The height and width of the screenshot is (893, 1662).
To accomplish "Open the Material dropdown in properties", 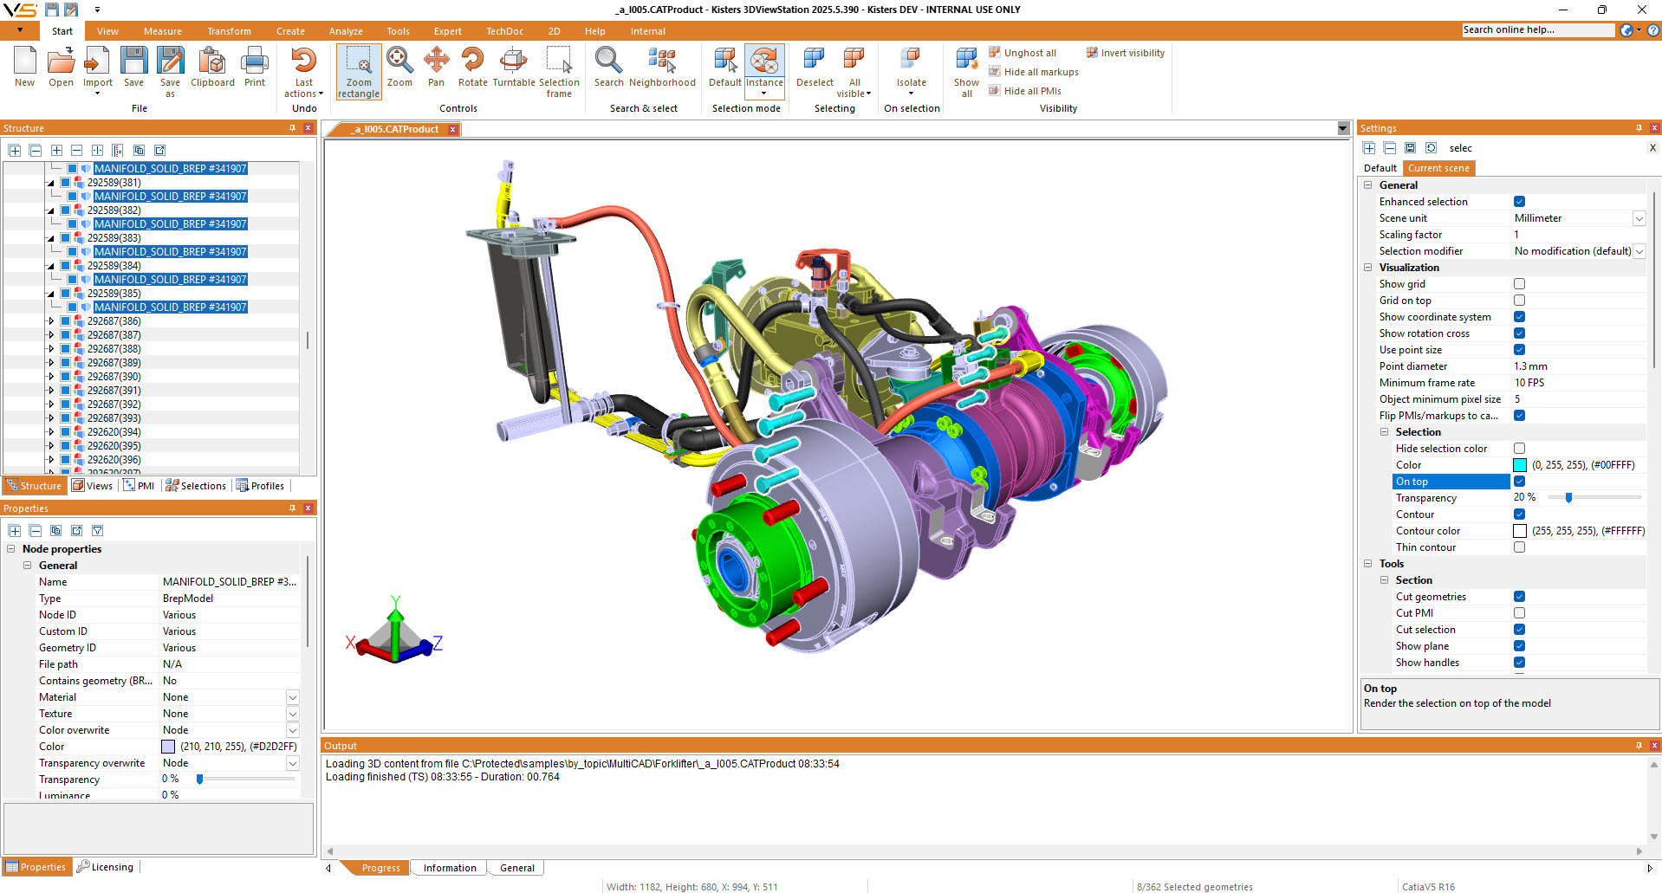I will tap(292, 697).
